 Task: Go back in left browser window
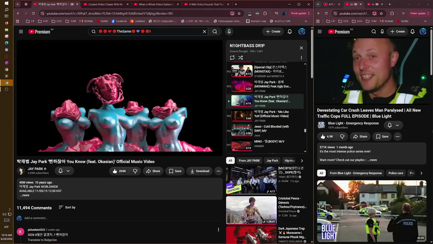pyautogui.click(x=18, y=13)
